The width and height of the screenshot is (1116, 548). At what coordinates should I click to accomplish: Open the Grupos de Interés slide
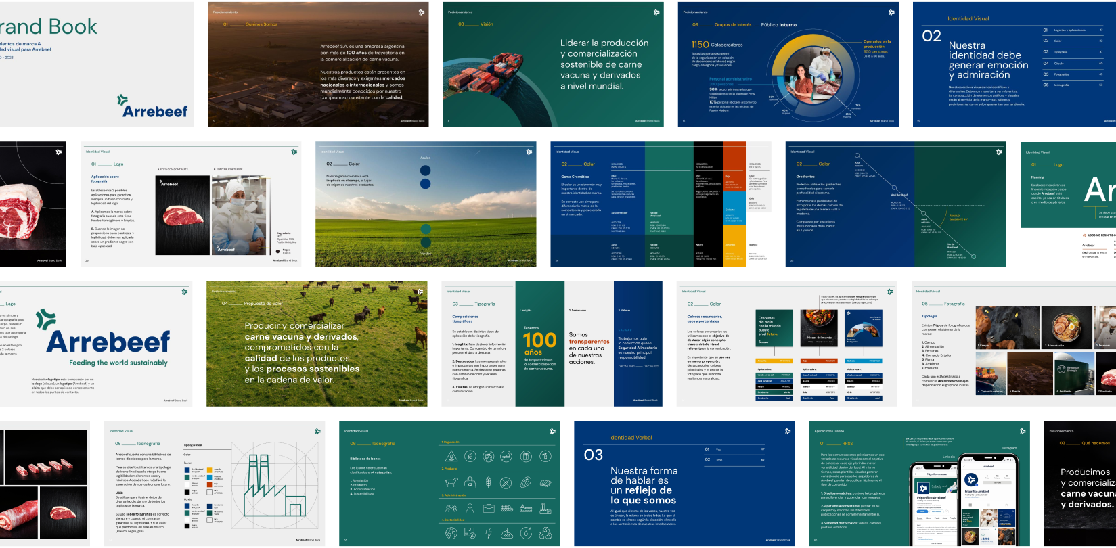(x=788, y=64)
